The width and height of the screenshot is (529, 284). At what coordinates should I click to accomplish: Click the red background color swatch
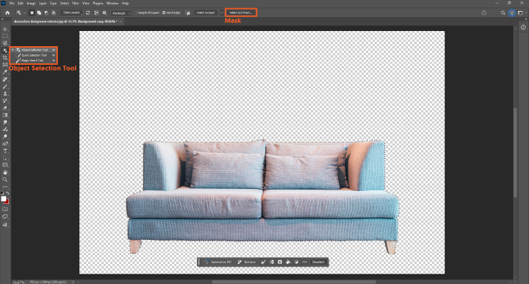pyautogui.click(x=7, y=201)
